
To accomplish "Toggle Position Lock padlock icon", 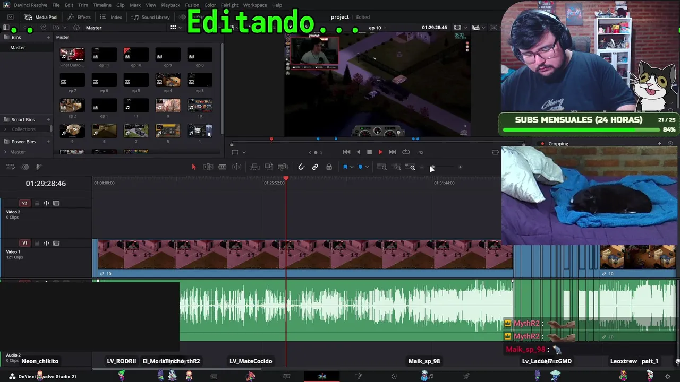I will pyautogui.click(x=329, y=167).
